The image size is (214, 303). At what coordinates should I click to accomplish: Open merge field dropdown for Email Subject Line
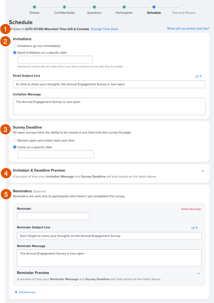coord(198,76)
